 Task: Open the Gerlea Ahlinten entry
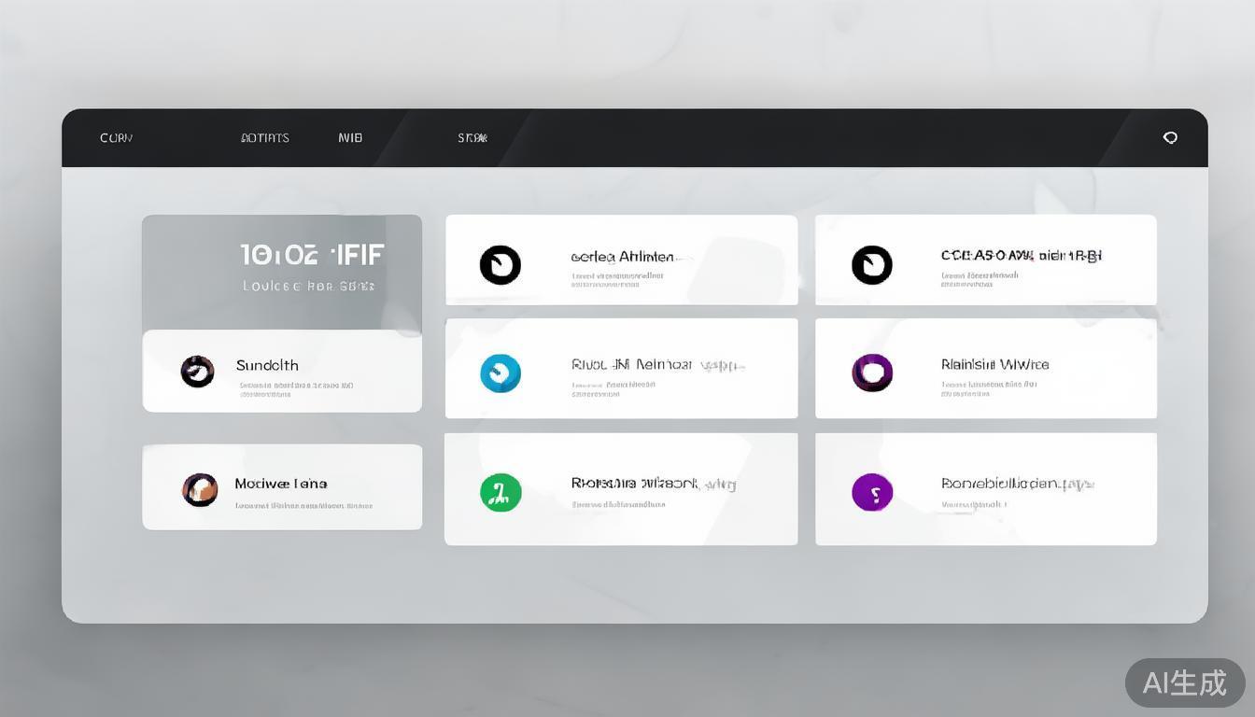(x=624, y=257)
